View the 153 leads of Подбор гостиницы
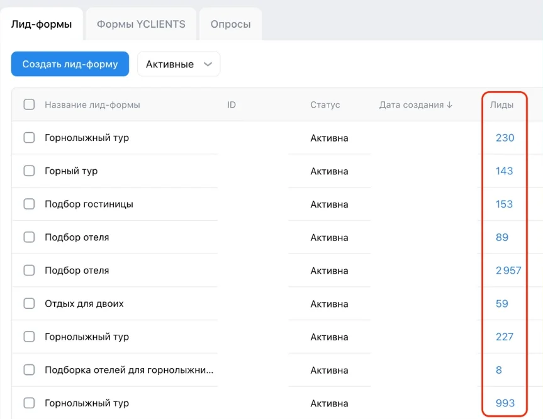 pyautogui.click(x=504, y=204)
